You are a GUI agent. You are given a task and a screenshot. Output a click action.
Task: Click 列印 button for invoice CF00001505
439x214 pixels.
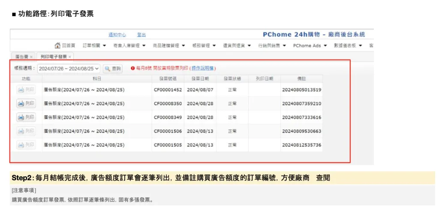[26, 145]
